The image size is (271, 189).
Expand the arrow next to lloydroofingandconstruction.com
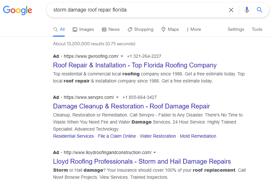coord(155,152)
